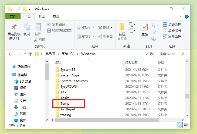The width and height of the screenshot is (197, 134).
Task: Click the refresh icon beside address bar
Action: tap(151, 54)
